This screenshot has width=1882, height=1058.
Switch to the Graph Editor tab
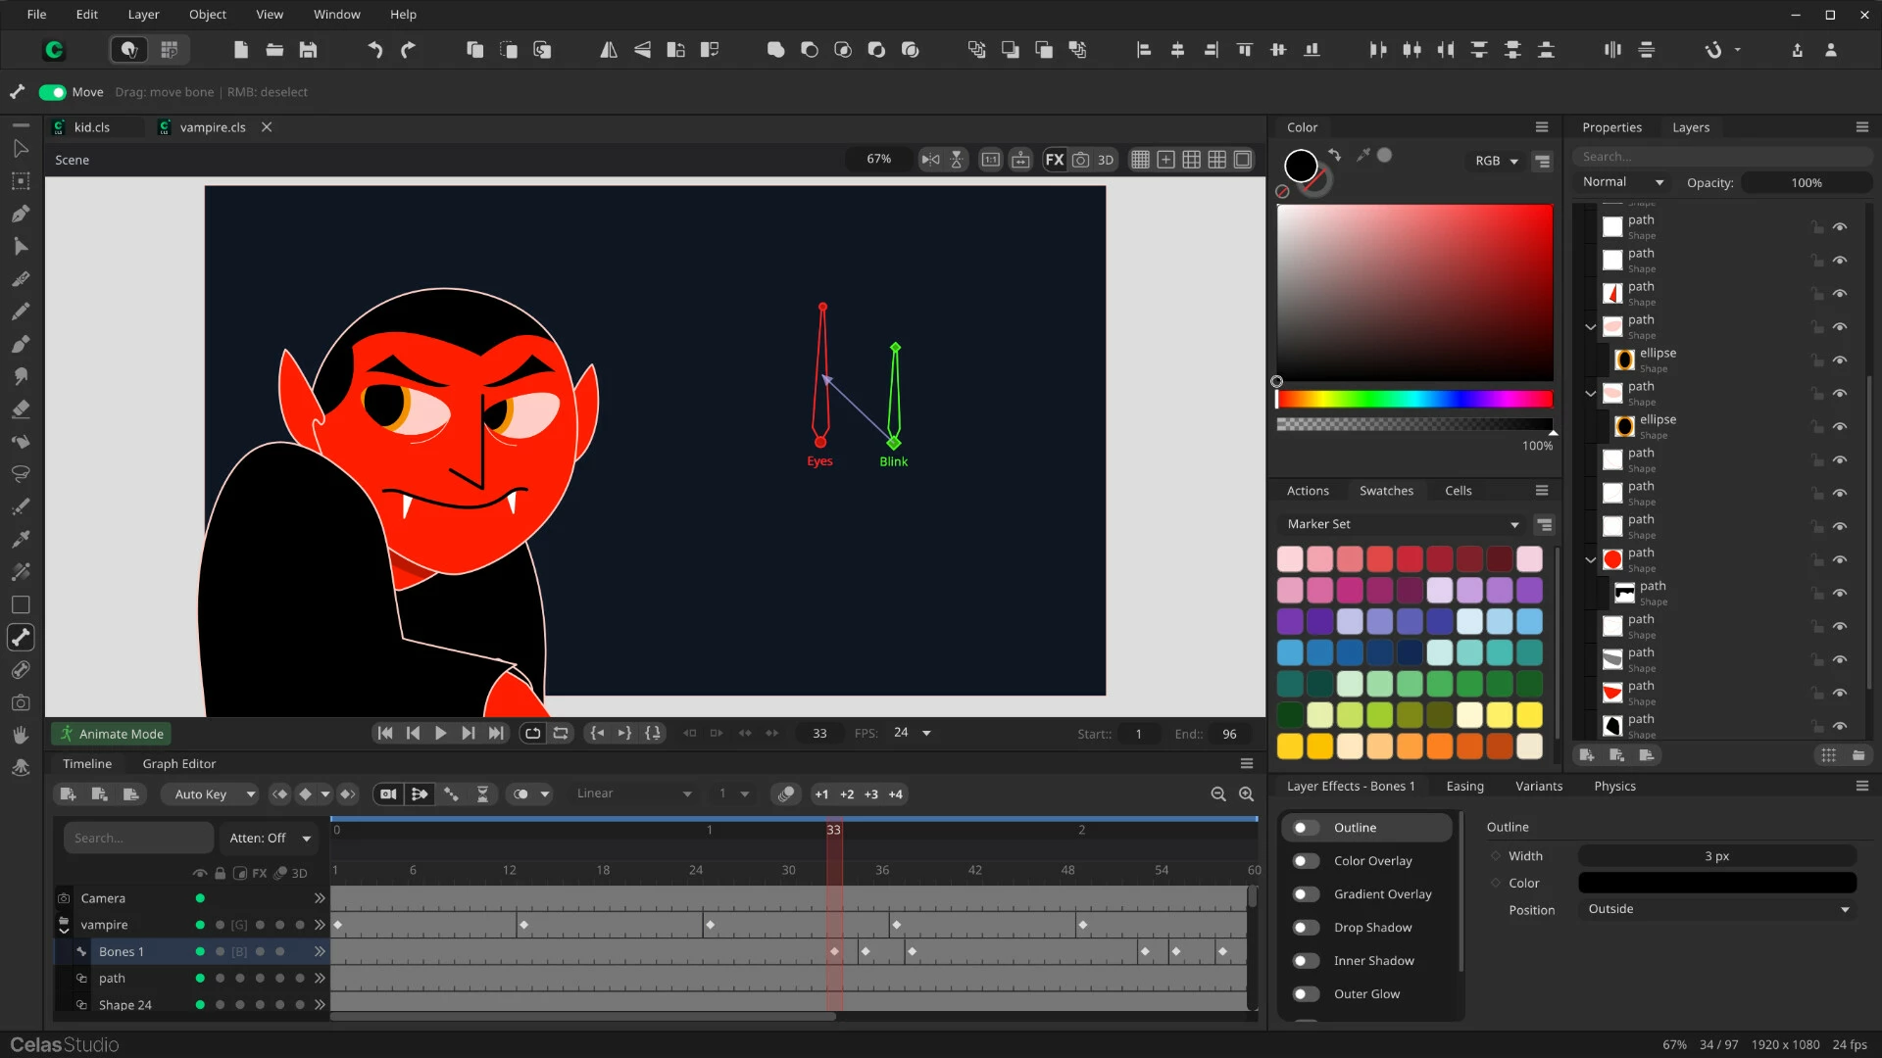pyautogui.click(x=178, y=764)
